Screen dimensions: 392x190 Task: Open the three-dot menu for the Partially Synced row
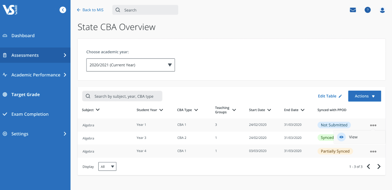coord(373,151)
